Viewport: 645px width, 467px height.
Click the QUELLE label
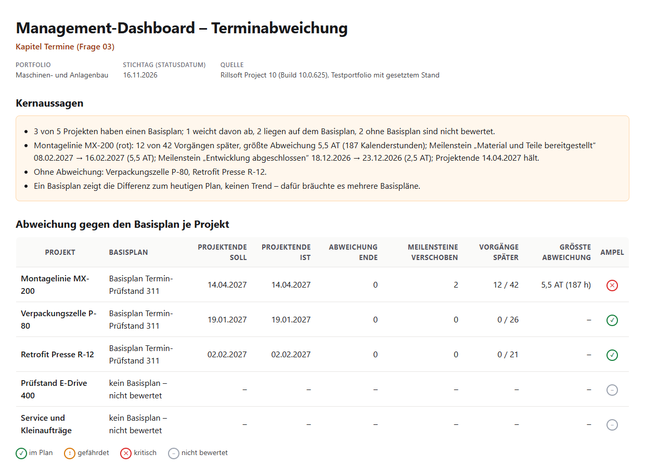click(232, 65)
